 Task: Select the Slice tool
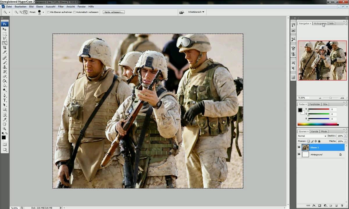click(5, 52)
